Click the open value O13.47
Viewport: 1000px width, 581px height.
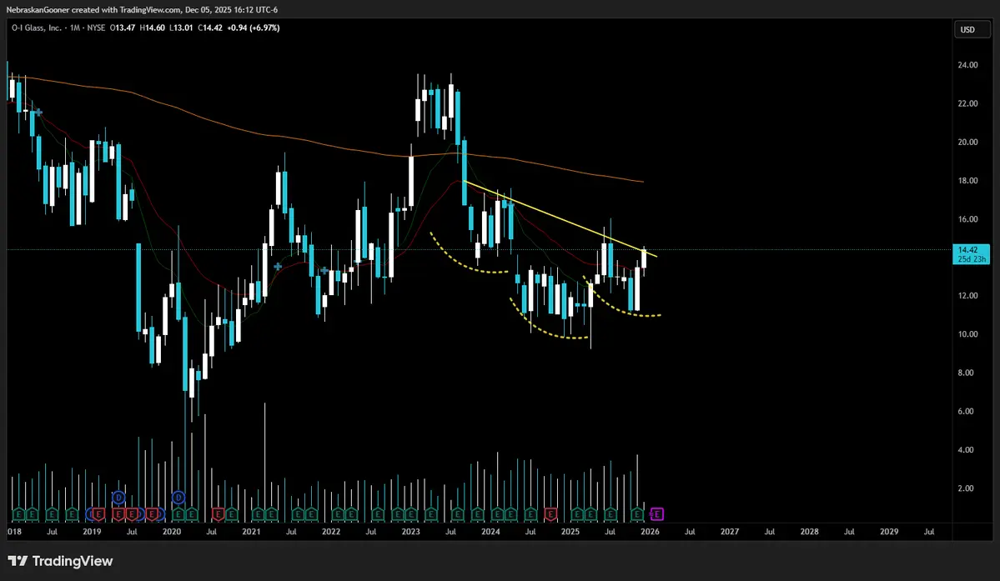click(123, 28)
